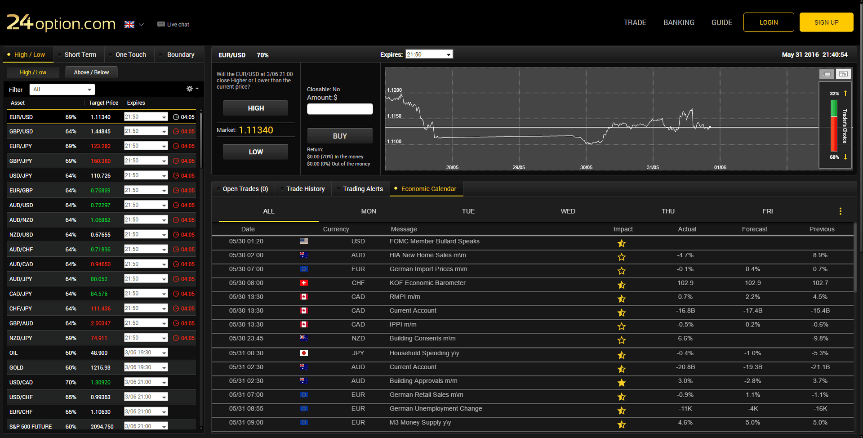Click the red clock icon in GBP/USD row
This screenshot has height=438, width=863.
pyautogui.click(x=176, y=131)
